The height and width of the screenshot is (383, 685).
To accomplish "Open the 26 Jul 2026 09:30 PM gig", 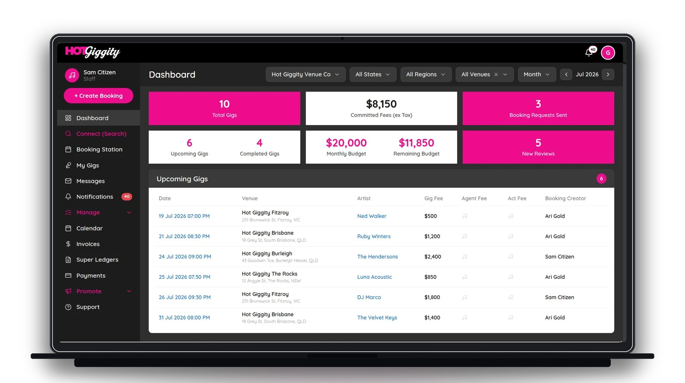I will tap(185, 297).
